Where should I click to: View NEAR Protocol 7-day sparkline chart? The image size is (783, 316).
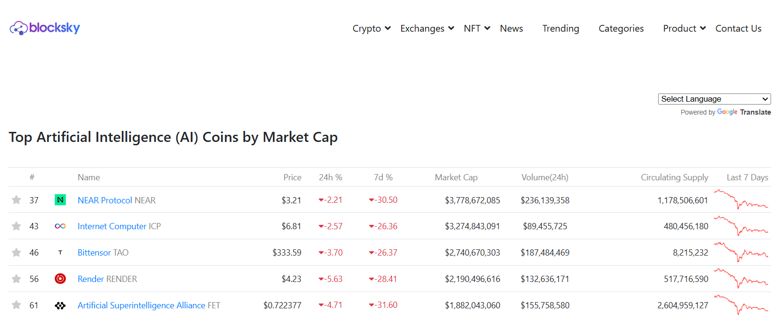741,200
